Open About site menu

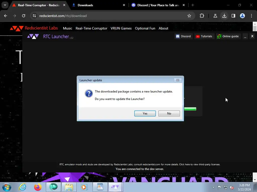coord(163,28)
